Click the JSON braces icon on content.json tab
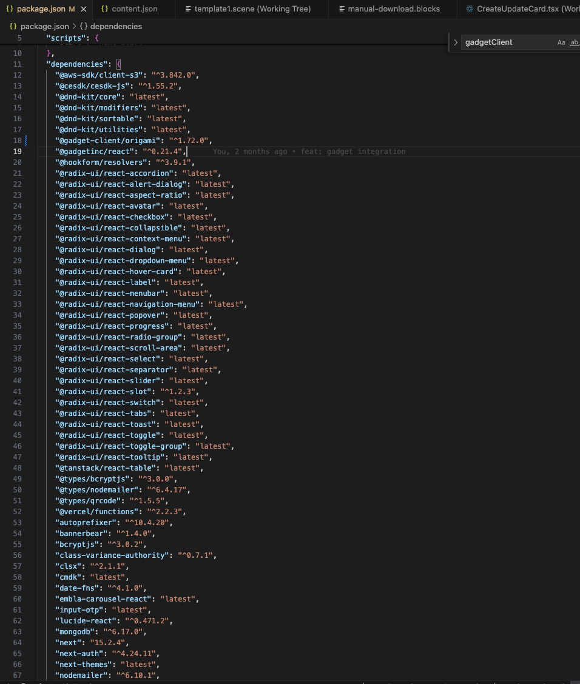Viewport: 580px width, 684px height. [x=104, y=8]
